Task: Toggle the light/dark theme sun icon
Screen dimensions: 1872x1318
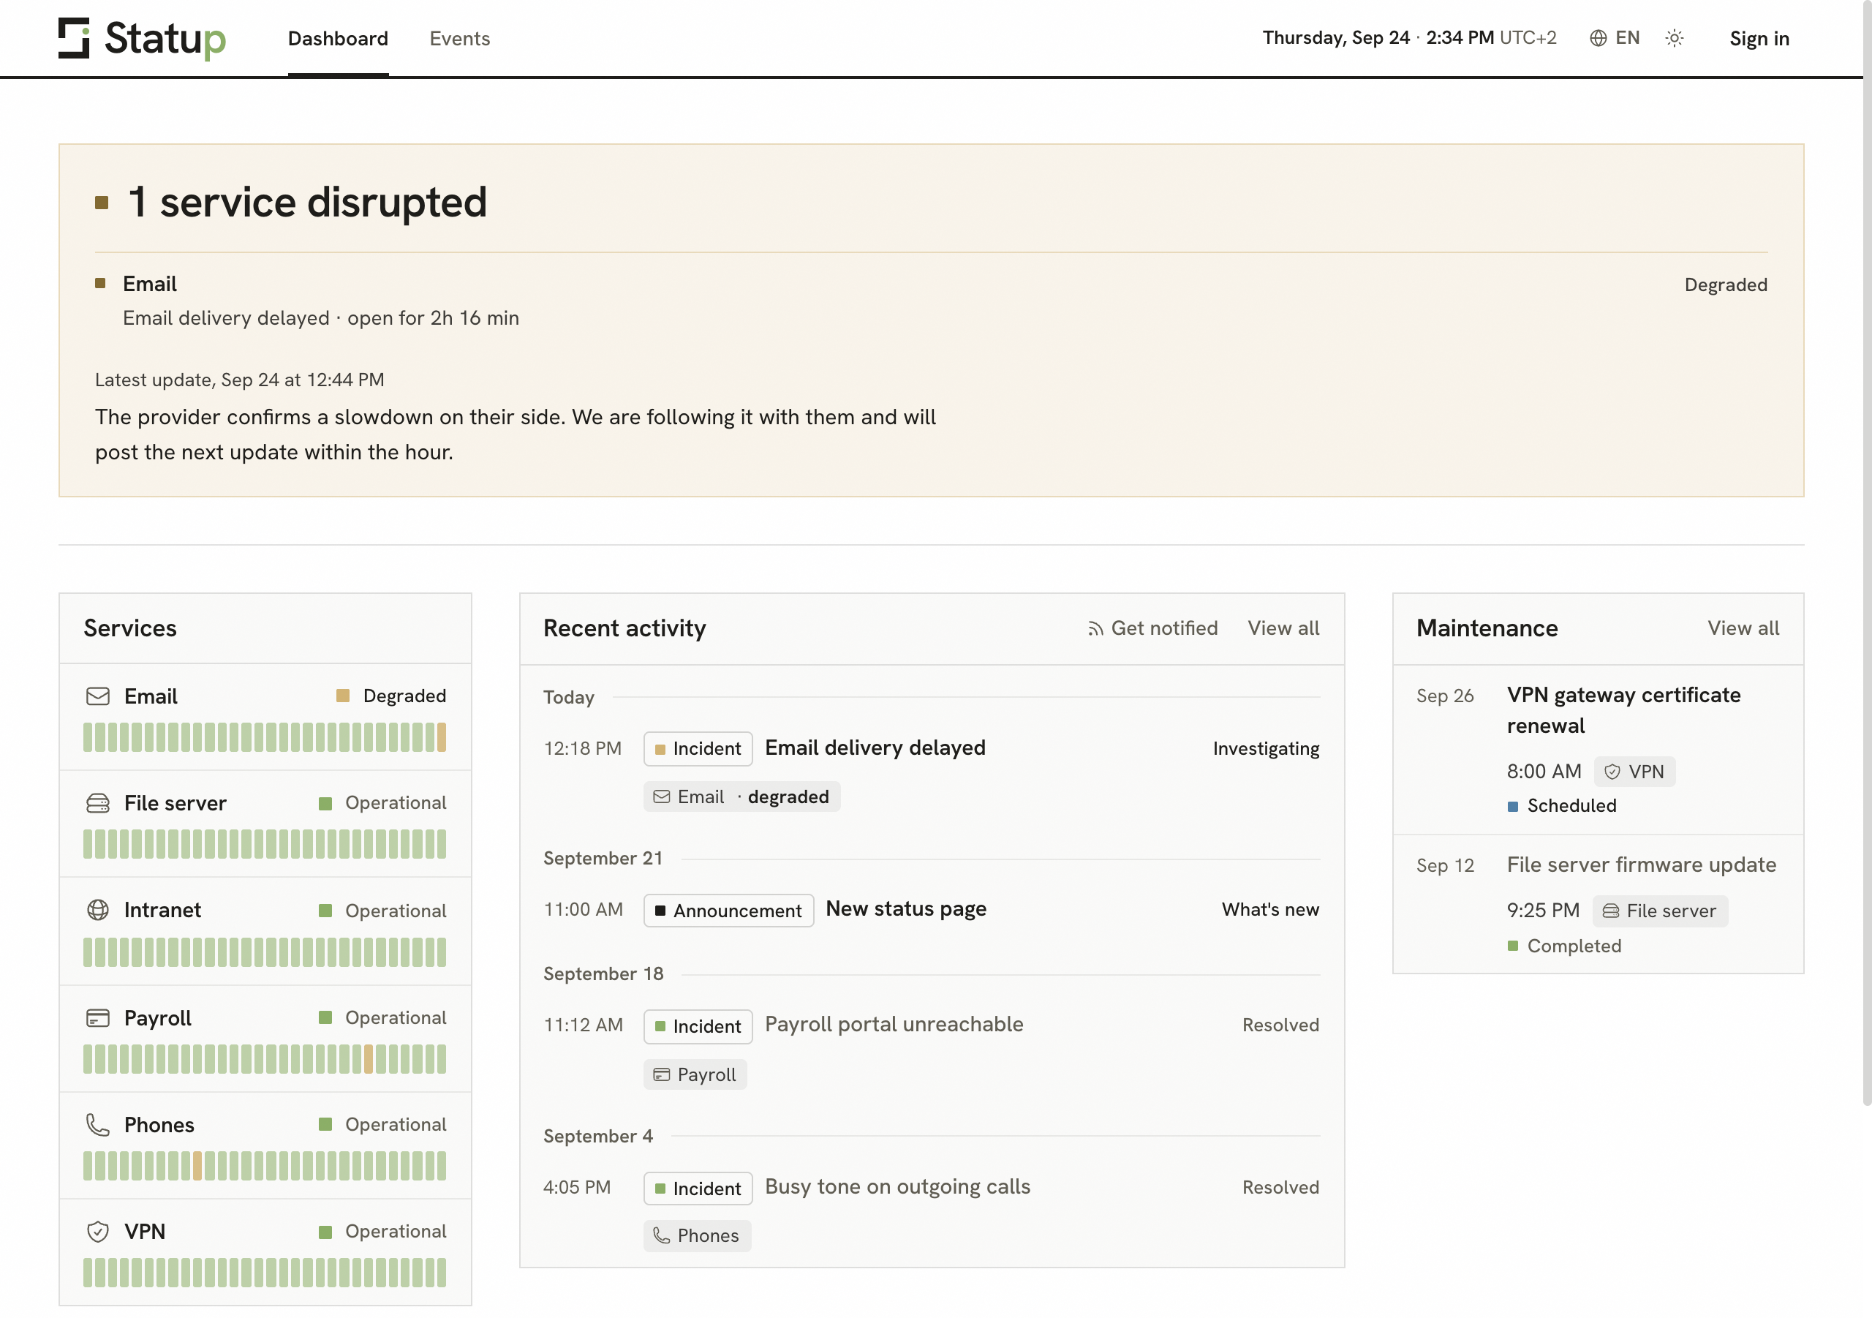Action: (x=1674, y=38)
